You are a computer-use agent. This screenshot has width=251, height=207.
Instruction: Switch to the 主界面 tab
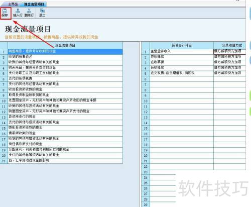click(x=13, y=4)
